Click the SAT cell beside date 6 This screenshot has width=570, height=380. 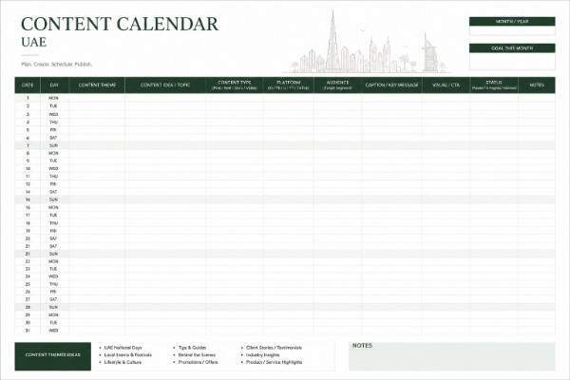[x=54, y=138]
